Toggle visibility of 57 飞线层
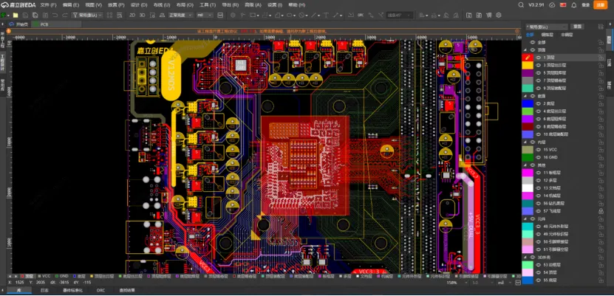Image resolution: width=614 pixels, height=296 pixels. click(539, 211)
